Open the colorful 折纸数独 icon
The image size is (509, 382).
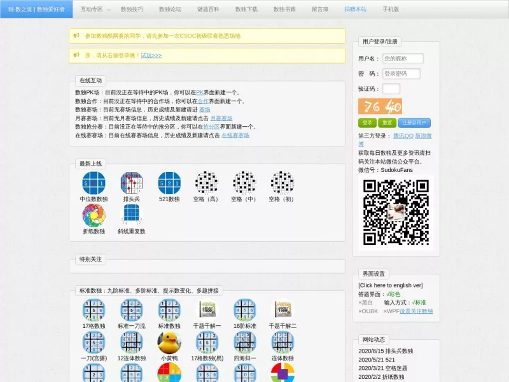click(94, 215)
